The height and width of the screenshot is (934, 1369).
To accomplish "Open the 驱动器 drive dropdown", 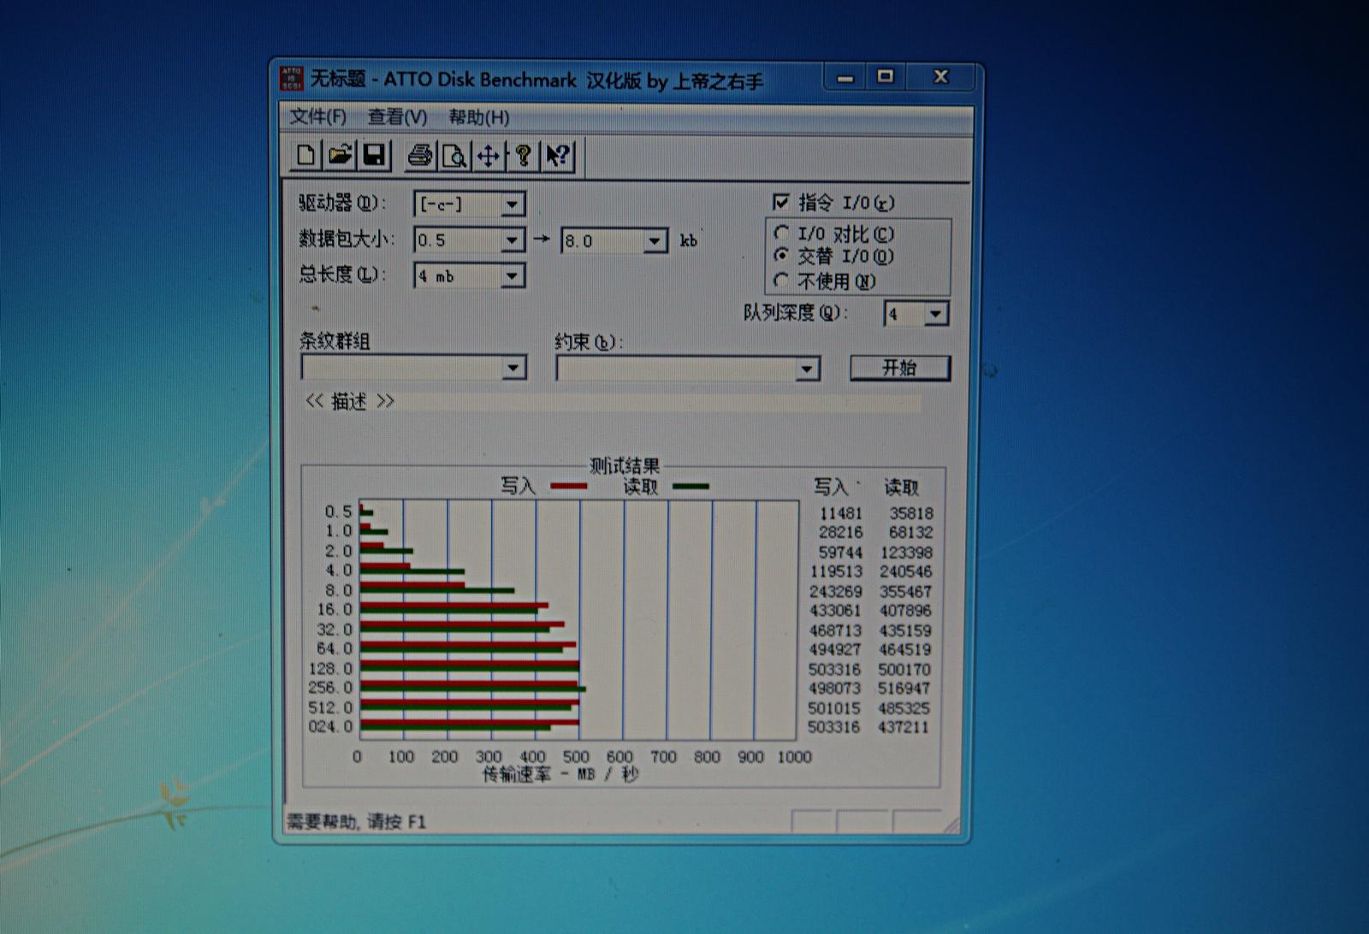I will [x=512, y=204].
